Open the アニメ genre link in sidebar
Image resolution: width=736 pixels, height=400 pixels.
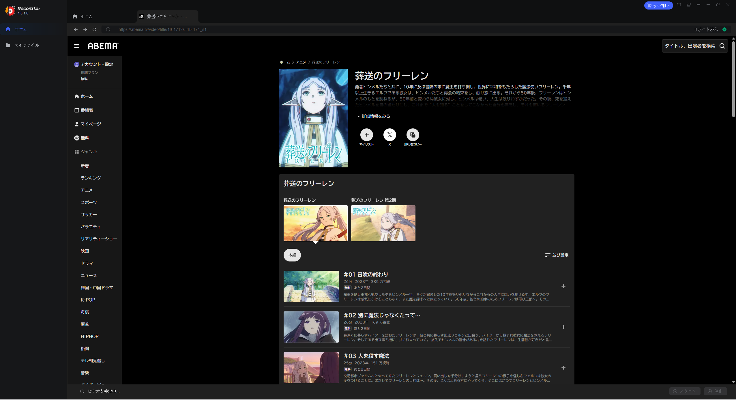87,190
